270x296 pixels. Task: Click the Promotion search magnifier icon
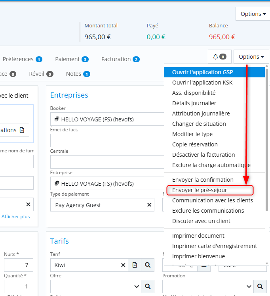click(x=260, y=286)
